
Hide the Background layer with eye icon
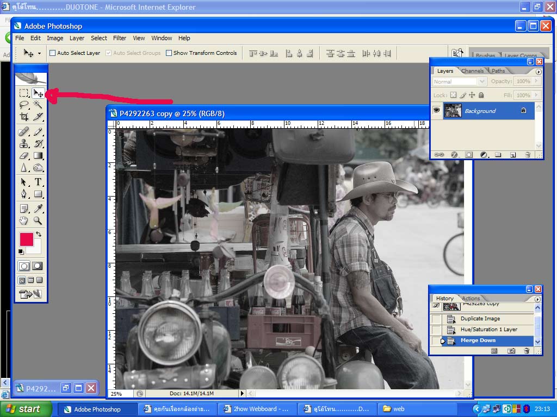(436, 111)
